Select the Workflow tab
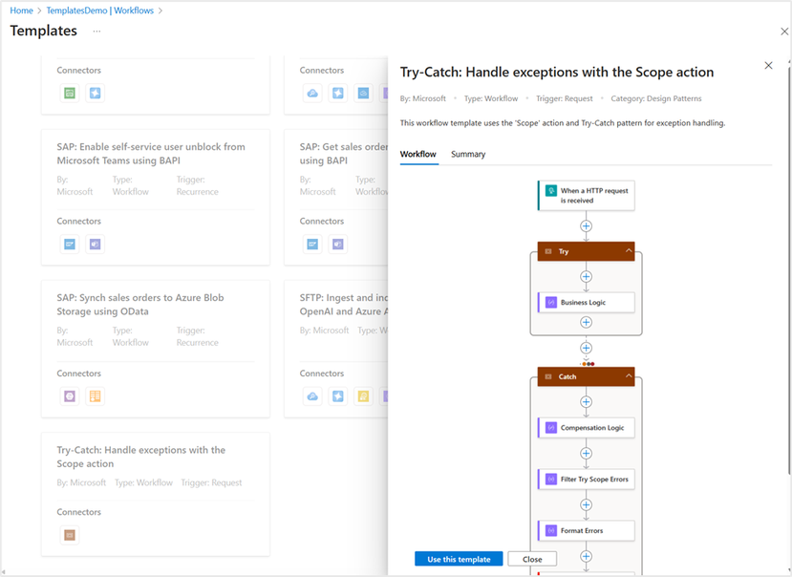 (x=418, y=154)
